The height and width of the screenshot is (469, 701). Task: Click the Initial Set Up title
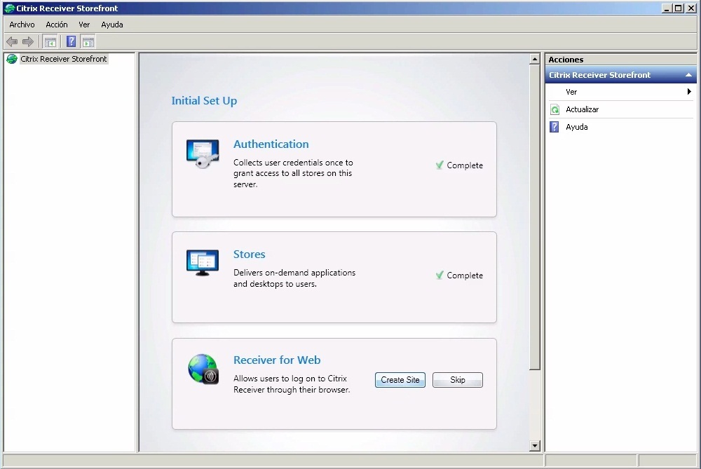pos(204,100)
